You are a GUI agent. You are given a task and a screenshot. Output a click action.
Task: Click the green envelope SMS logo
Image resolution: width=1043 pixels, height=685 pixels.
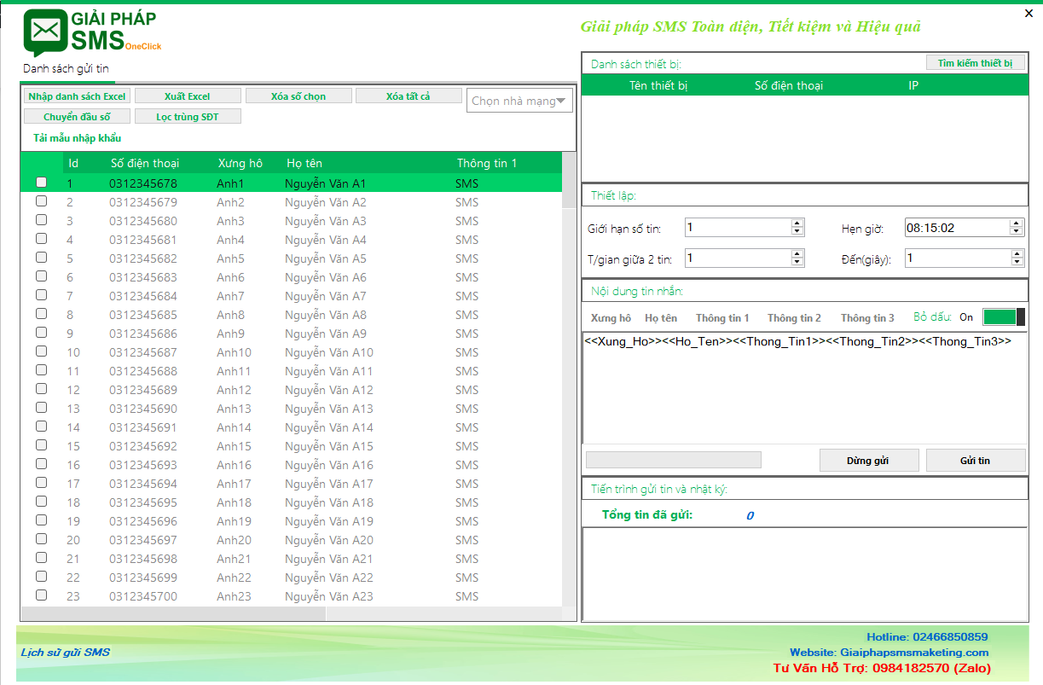[45, 32]
